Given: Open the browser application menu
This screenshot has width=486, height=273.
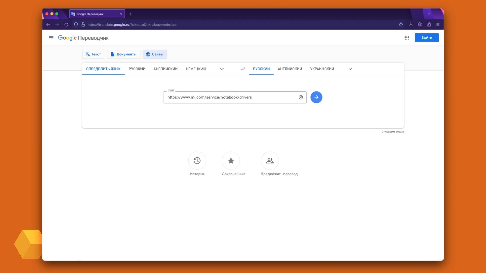Looking at the screenshot, I should [438, 25].
